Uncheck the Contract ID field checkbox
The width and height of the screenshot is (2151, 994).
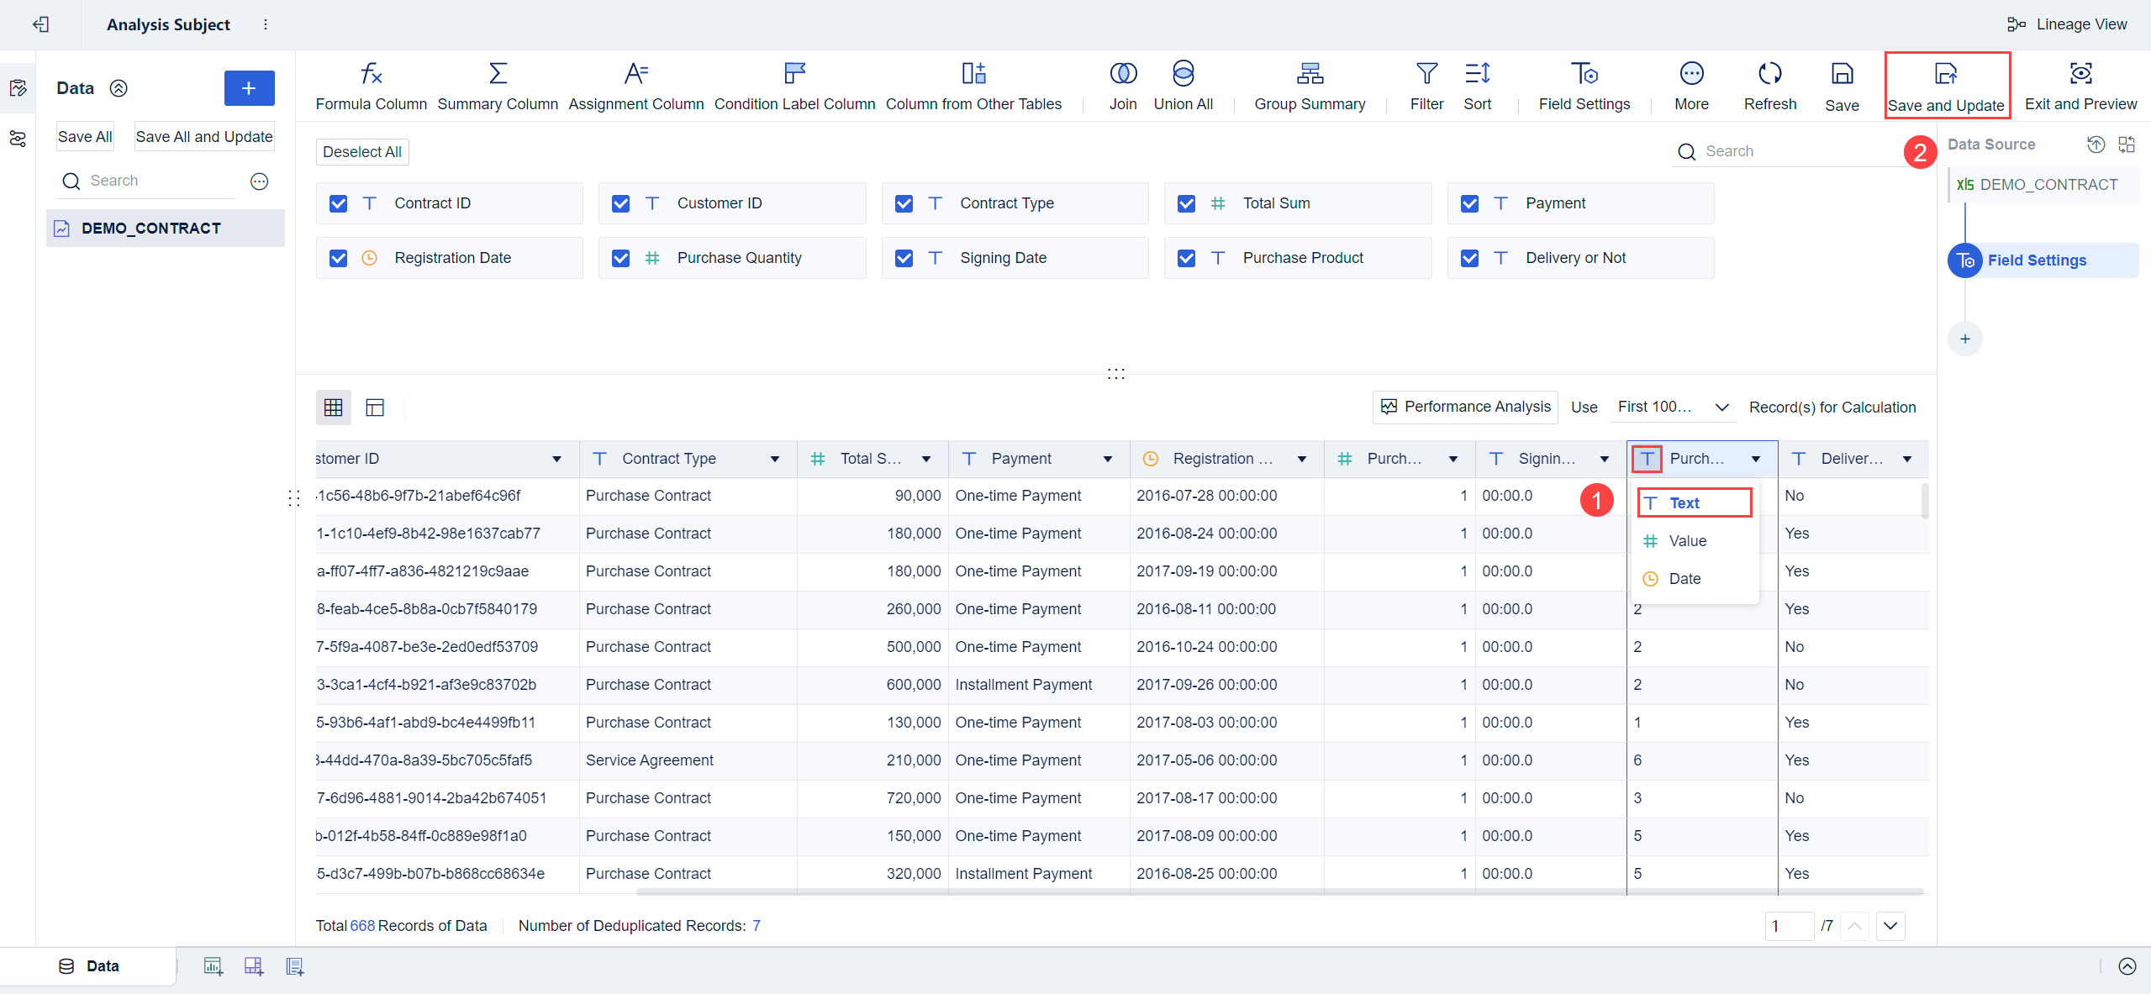coord(338,202)
